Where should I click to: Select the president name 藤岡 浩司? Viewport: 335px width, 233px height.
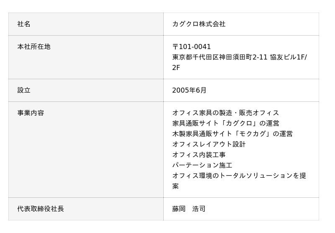click(x=188, y=209)
